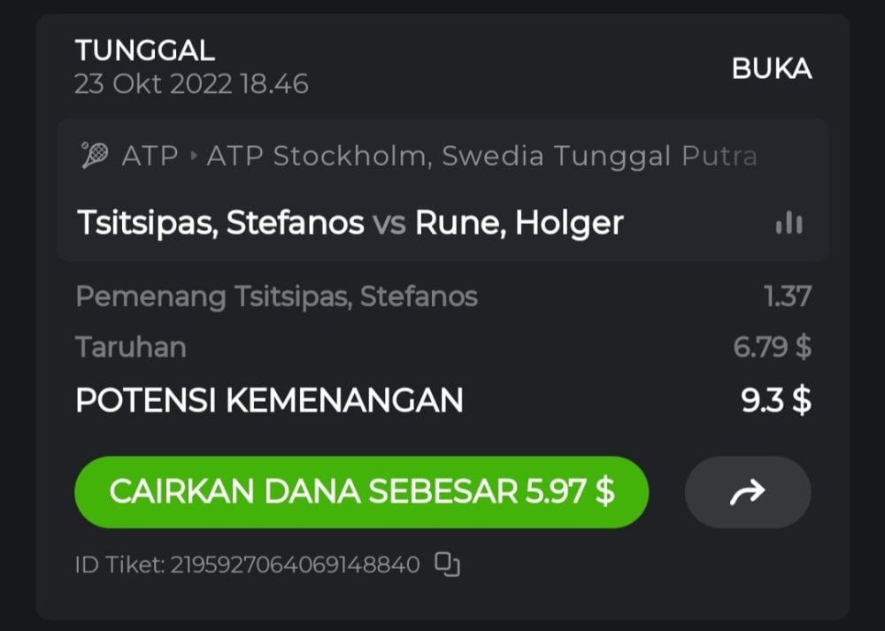Viewport: 885px width, 631px height.
Task: Copy the ticket ID using copy icon
Action: pos(448,564)
